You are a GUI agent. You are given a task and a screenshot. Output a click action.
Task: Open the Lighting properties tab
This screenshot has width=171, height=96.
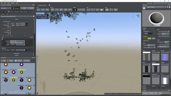pyautogui.click(x=21, y=12)
